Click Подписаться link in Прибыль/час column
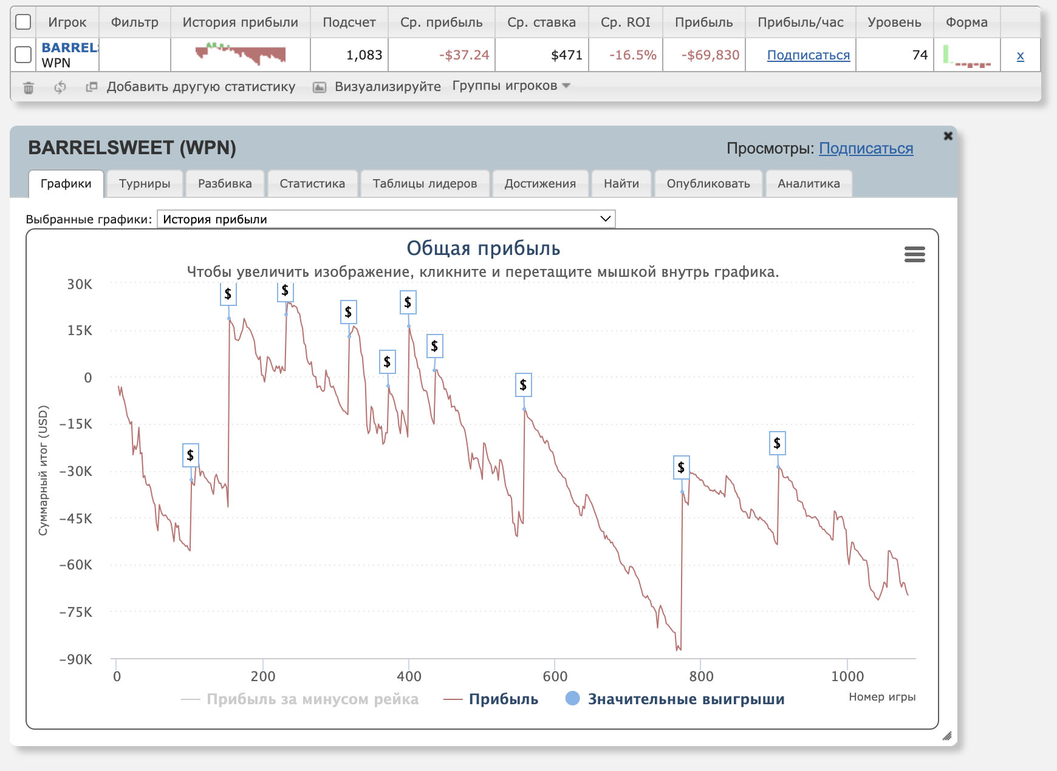This screenshot has height=771, width=1057. click(x=808, y=55)
